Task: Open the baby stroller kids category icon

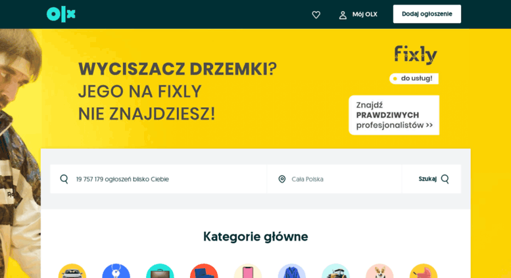Action: [424, 271]
